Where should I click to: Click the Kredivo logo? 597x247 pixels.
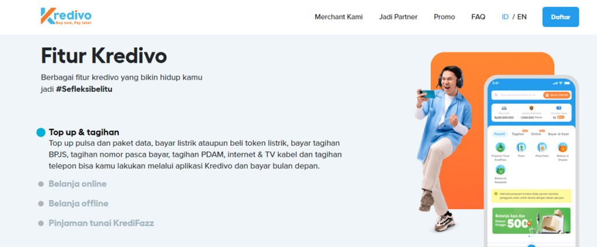(x=66, y=16)
